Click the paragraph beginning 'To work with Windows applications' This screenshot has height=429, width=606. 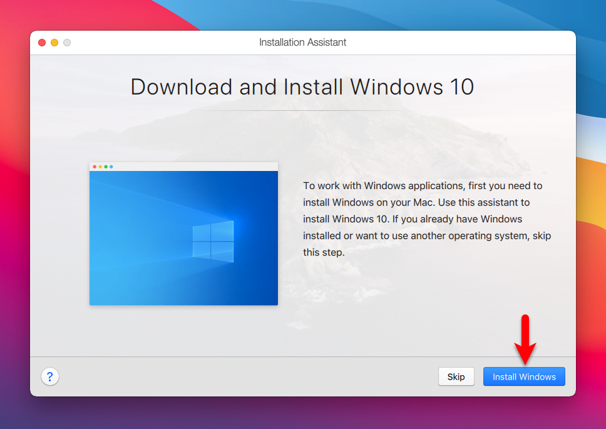[427, 219]
